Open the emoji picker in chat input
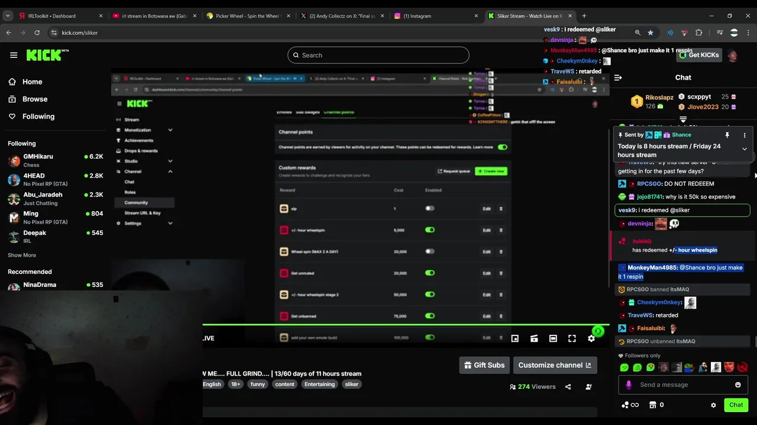This screenshot has width=757, height=425. [737, 385]
